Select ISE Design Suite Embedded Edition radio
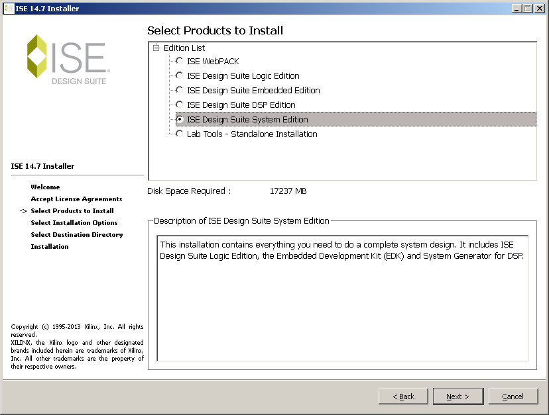Image resolution: width=549 pixels, height=415 pixels. pyautogui.click(x=179, y=90)
